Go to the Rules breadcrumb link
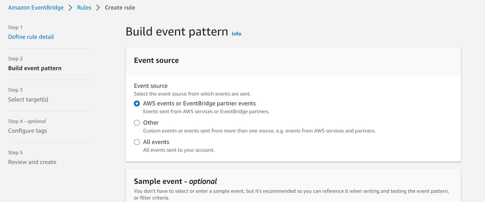This screenshot has width=485, height=202. click(x=84, y=8)
